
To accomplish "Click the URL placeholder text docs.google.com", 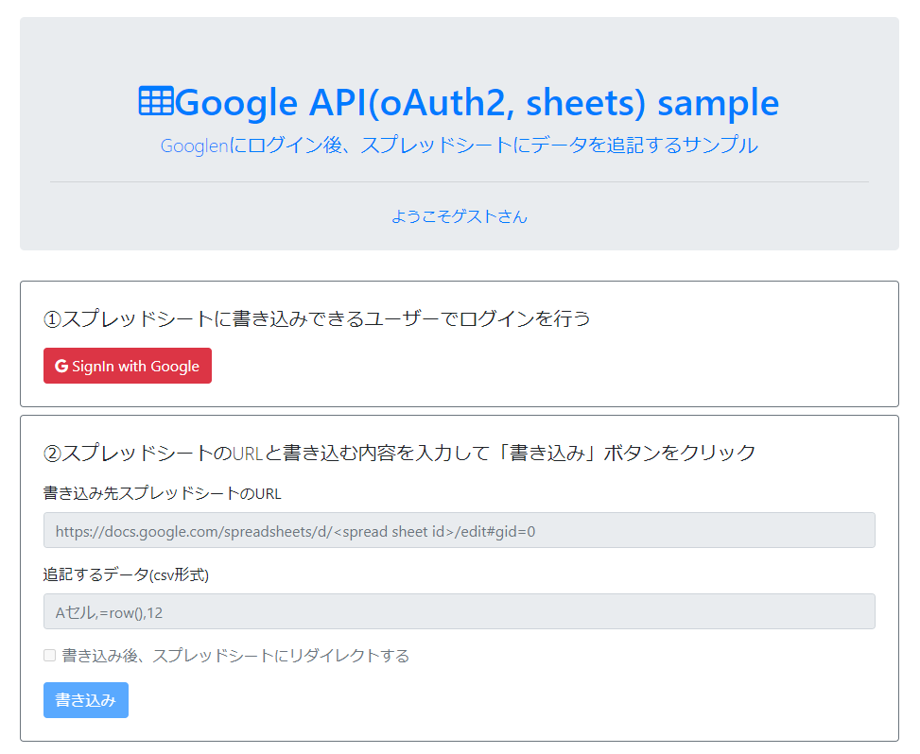I will point(295,531).
